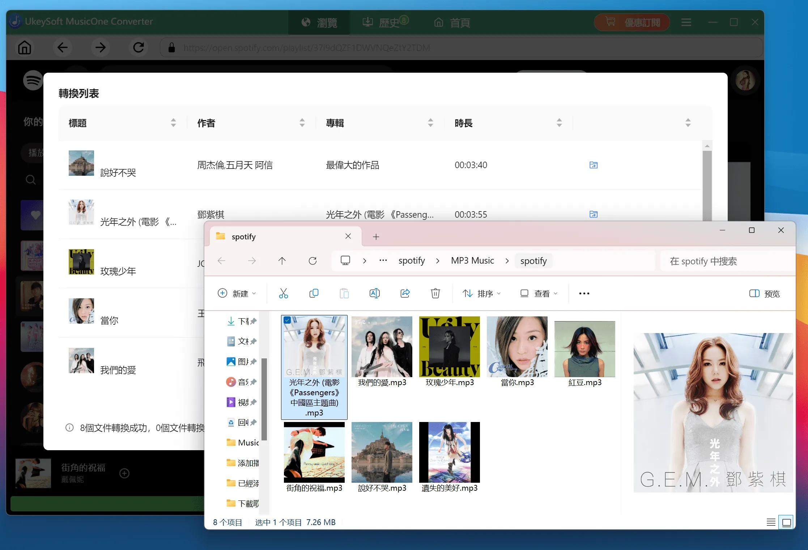Switch to the 瀏覽 tab in UkeySoft
Viewport: 808px width, 550px height.
tap(319, 23)
